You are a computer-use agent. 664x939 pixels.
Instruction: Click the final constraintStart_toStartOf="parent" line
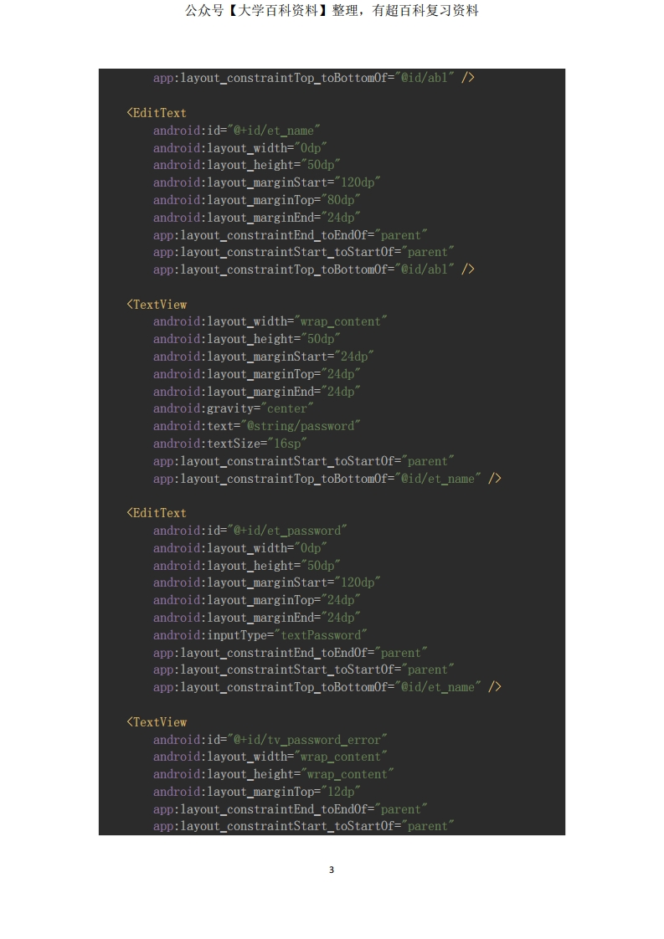304,826
